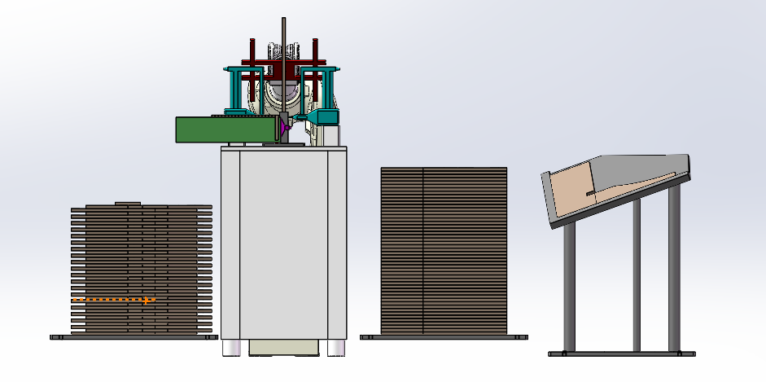Click the rightmost leg of the chute stand

tap(674, 268)
